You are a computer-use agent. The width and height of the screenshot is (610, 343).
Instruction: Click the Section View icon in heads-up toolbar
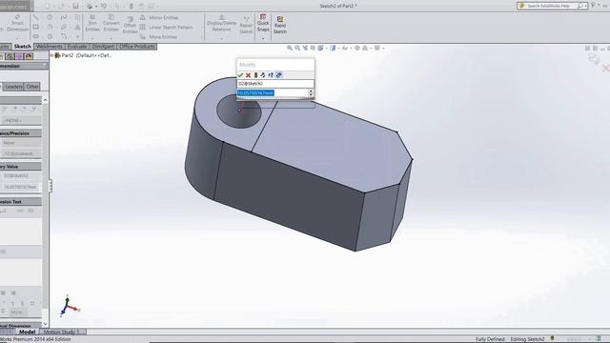pyautogui.click(x=313, y=48)
